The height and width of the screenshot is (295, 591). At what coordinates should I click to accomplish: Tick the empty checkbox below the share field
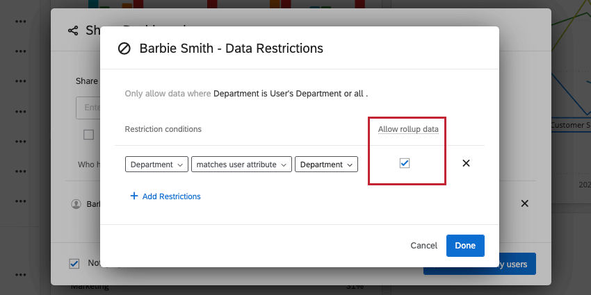[x=88, y=135]
